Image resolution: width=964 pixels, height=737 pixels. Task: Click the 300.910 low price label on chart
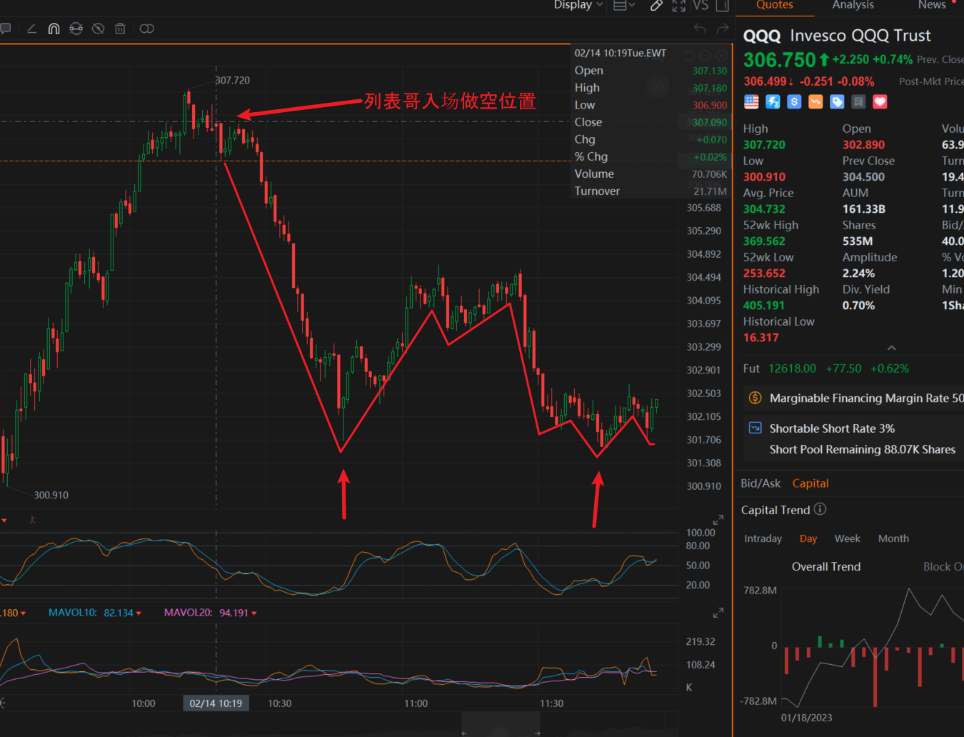point(51,495)
